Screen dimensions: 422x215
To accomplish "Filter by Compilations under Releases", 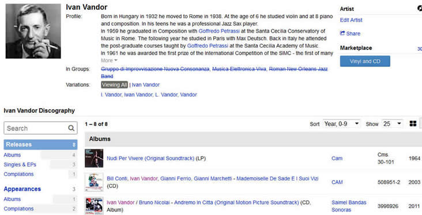I will [18, 174].
